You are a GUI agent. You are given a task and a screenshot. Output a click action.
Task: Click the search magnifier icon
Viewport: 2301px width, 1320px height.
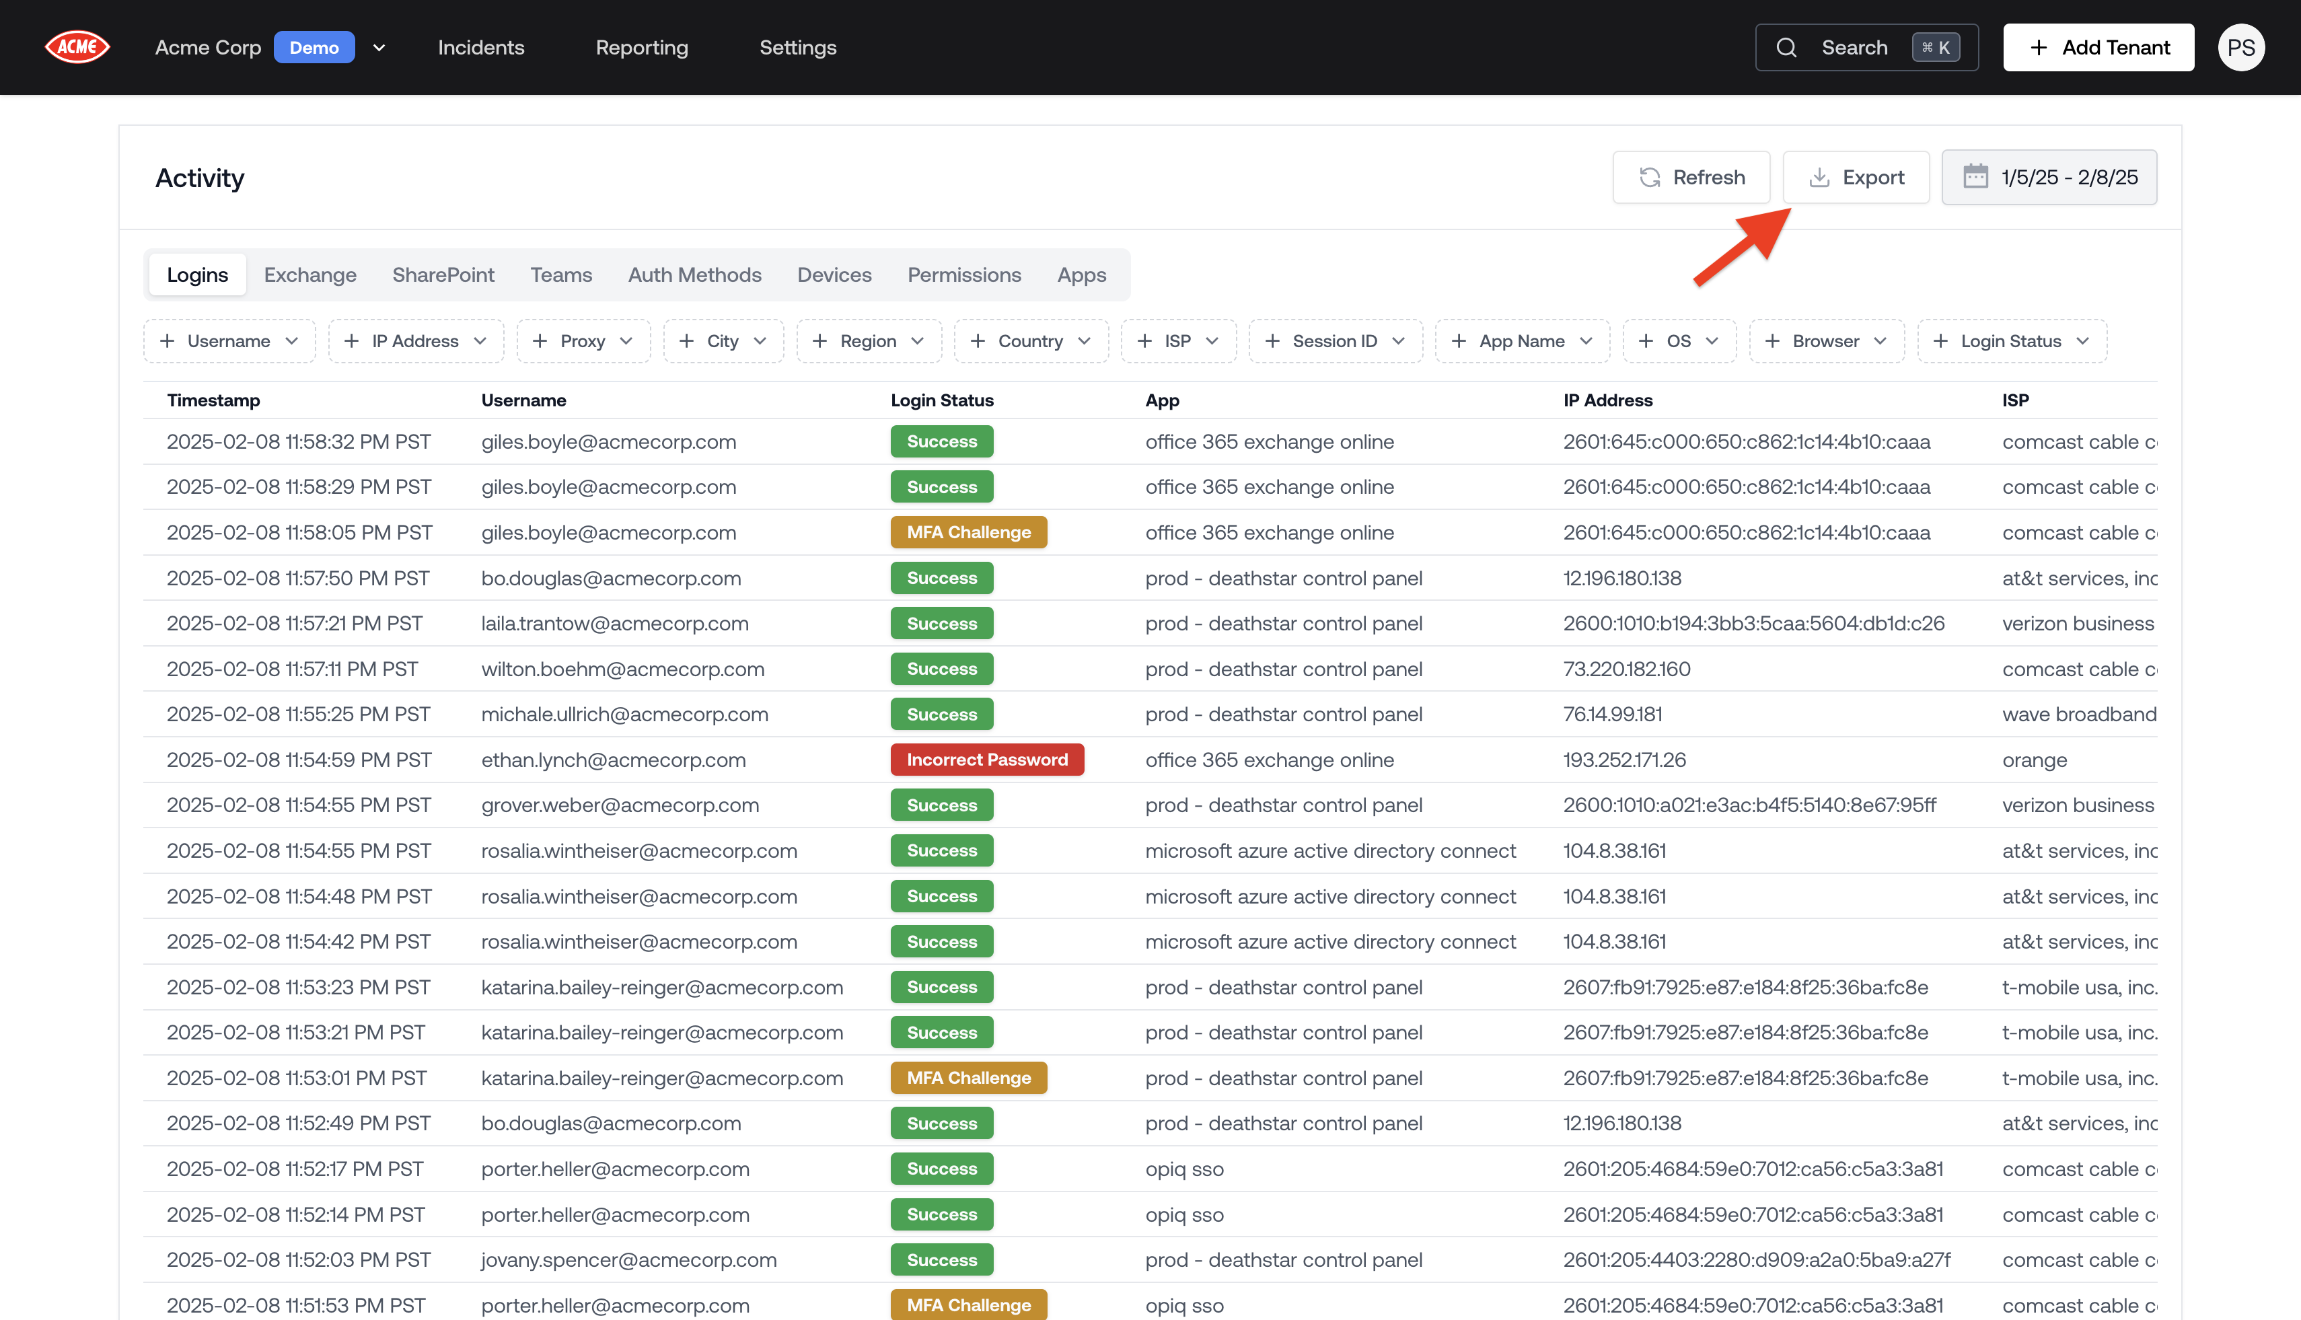(x=1786, y=47)
